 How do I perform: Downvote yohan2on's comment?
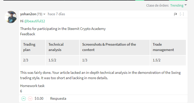coord(30,98)
